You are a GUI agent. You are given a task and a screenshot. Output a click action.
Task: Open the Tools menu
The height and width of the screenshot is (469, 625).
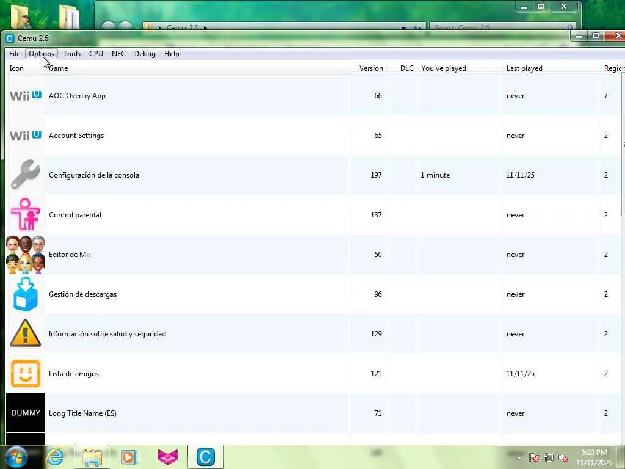[x=72, y=54]
